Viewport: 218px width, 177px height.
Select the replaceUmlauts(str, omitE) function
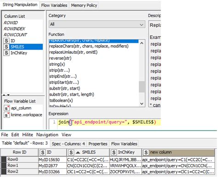coord(73,52)
